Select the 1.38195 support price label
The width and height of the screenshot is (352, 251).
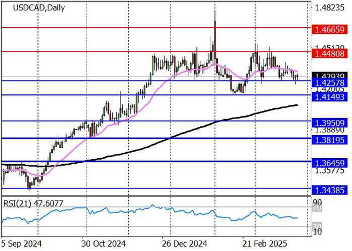(x=329, y=140)
